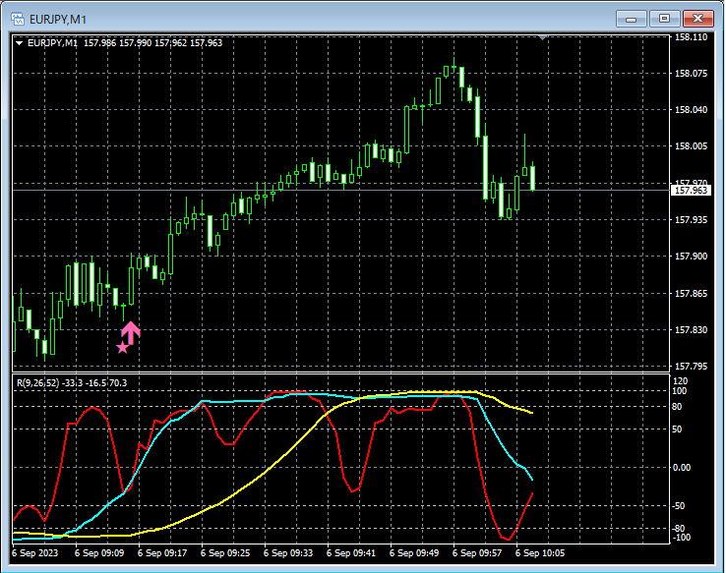Click the pink star signal marker
This screenshot has height=573, width=726.
coord(122,348)
